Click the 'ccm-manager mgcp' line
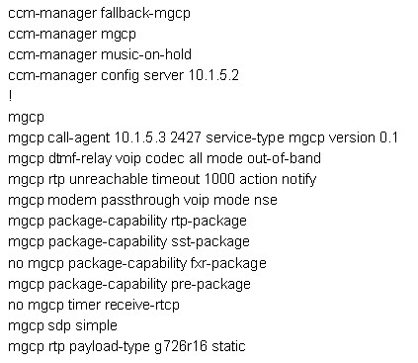The image size is (418, 363). (x=72, y=35)
